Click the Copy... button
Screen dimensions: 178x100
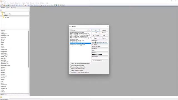(96, 38)
